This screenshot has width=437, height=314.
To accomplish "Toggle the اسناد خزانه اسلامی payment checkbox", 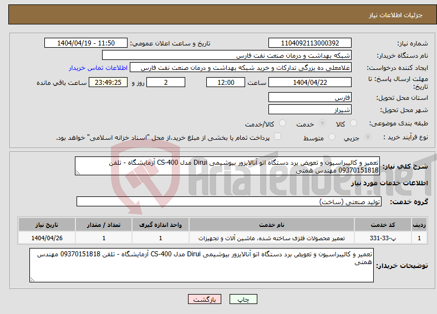I will point(277,136).
